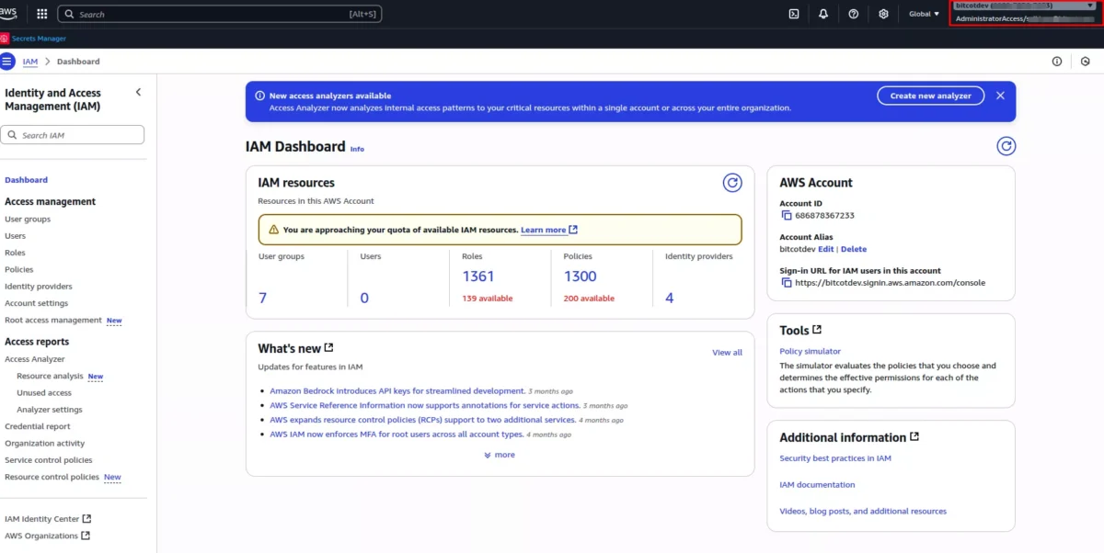The width and height of the screenshot is (1104, 553).
Task: Open the help question mark icon
Action: (x=852, y=13)
